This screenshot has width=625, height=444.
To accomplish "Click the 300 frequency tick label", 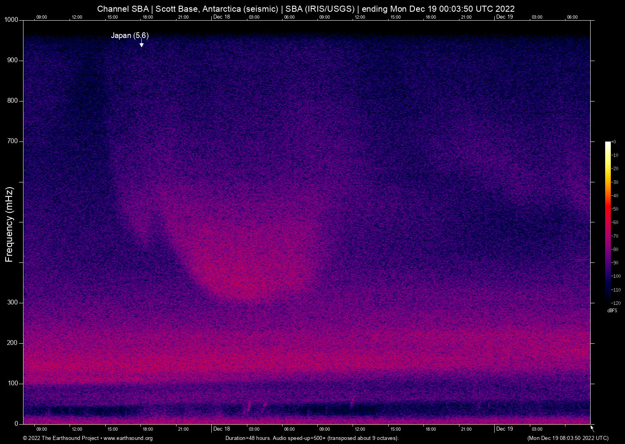I will coord(13,302).
